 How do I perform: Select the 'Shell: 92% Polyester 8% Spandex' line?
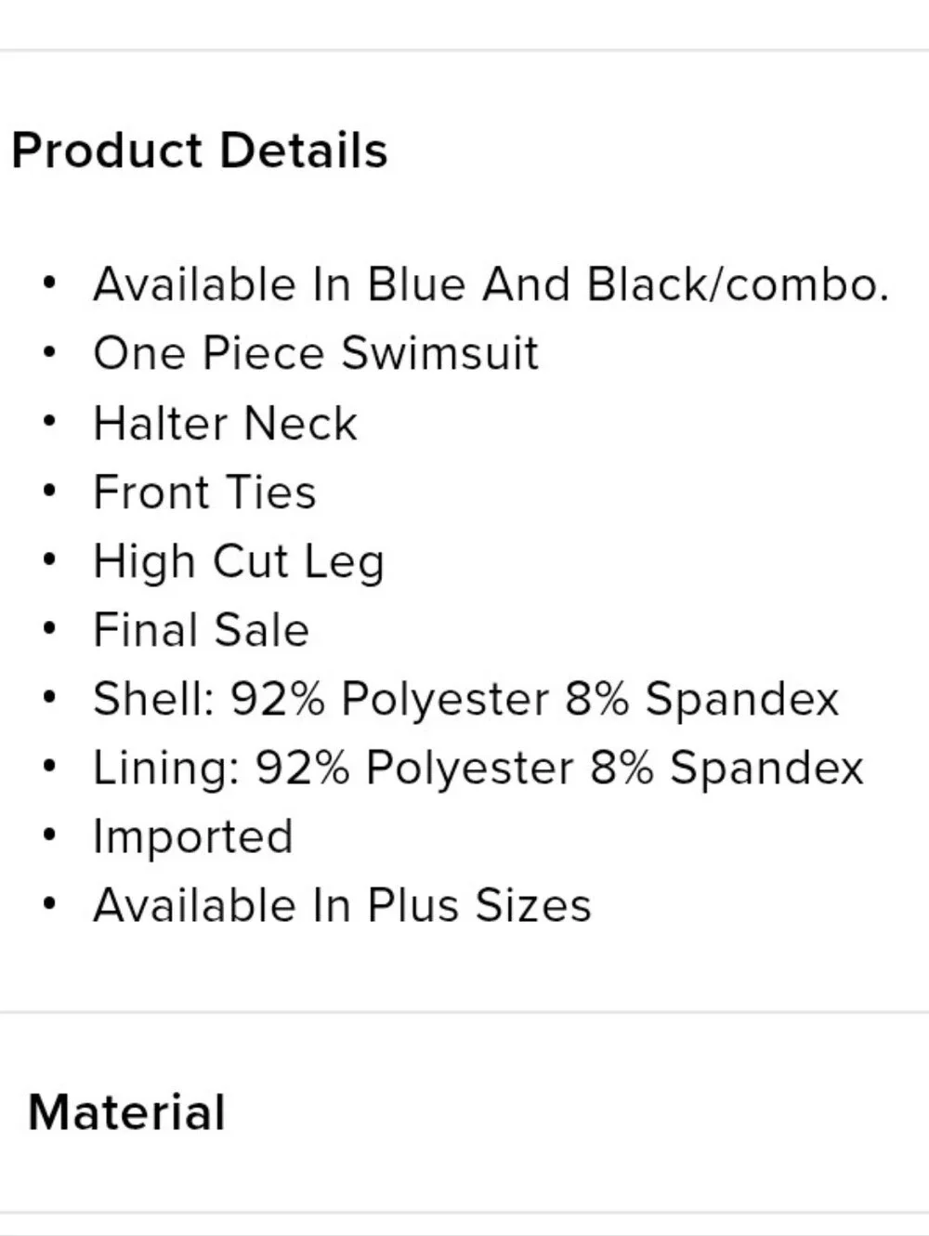click(x=465, y=698)
